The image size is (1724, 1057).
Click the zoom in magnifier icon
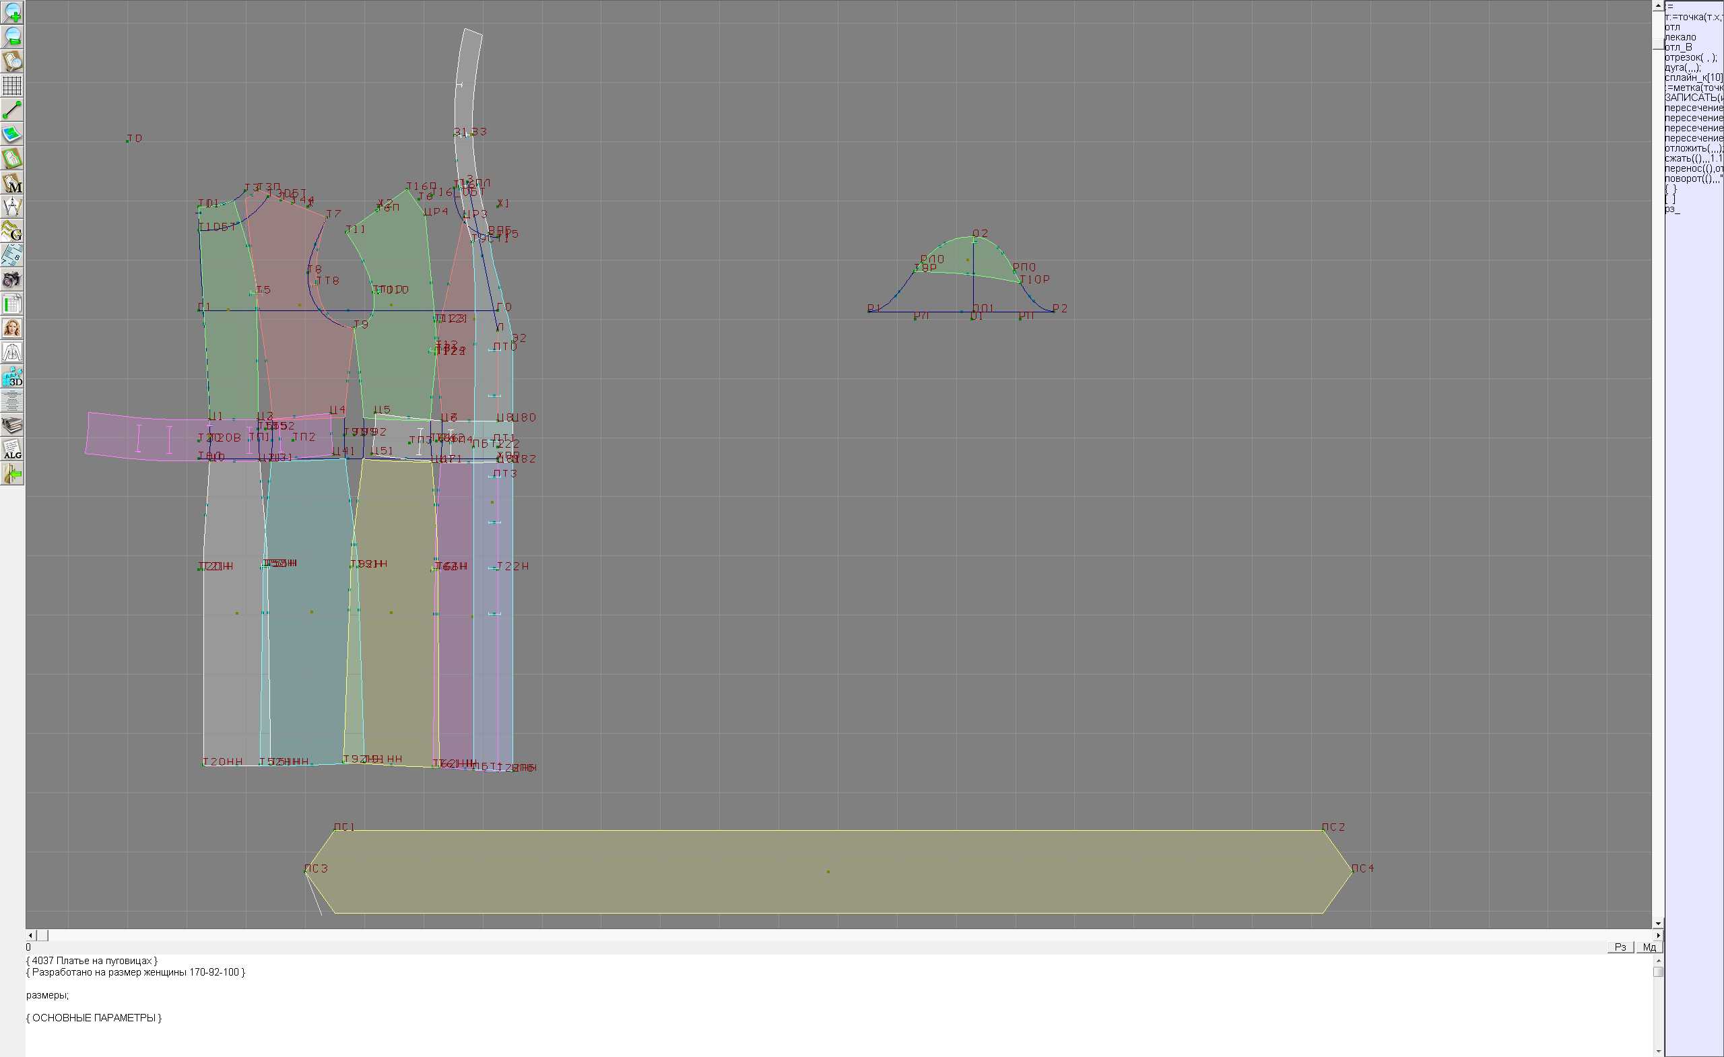(12, 13)
